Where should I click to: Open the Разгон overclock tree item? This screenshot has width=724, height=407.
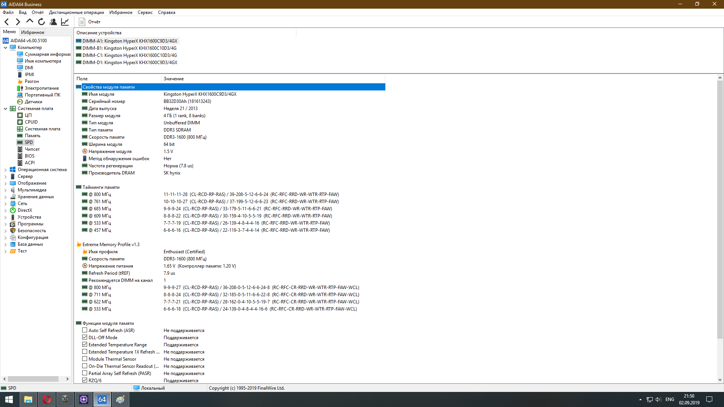pos(32,81)
